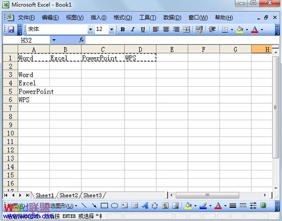Image resolution: width=282 pixels, height=221 pixels.
Task: Insert WordArt from drawing toolbar
Action: point(145,206)
